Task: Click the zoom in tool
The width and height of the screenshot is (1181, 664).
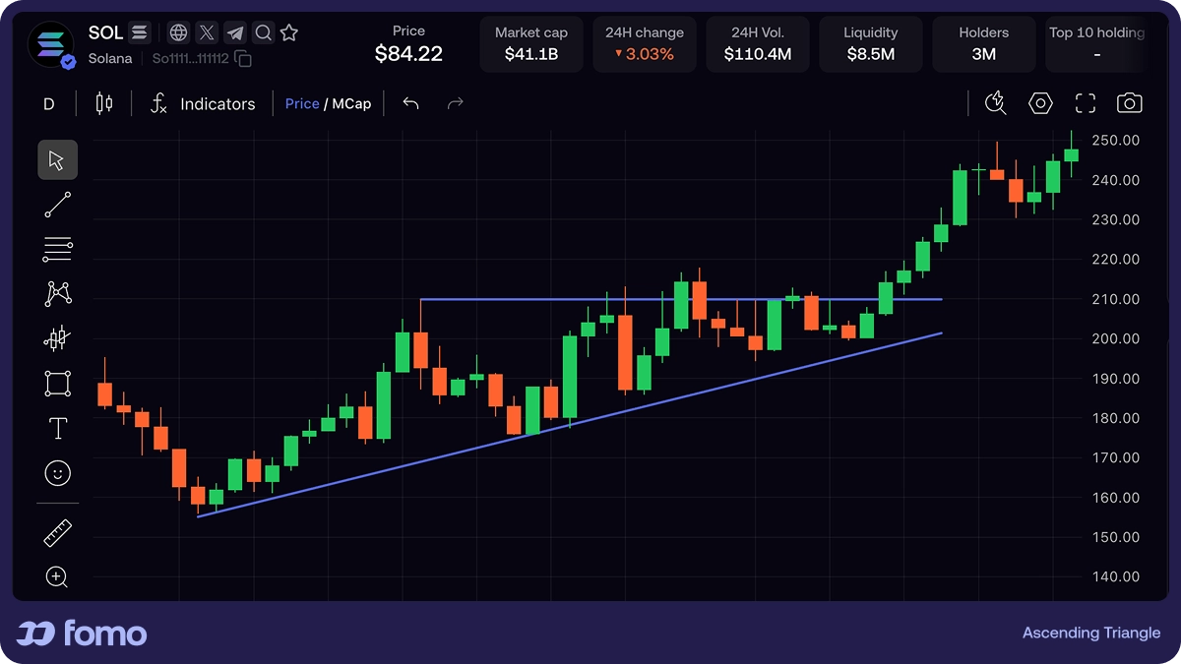Action: pyautogui.click(x=58, y=577)
